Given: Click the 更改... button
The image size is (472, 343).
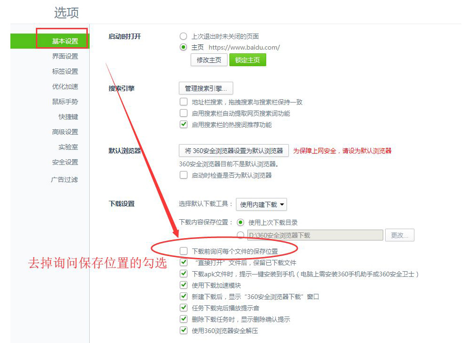Looking at the screenshot, I should pyautogui.click(x=400, y=235).
